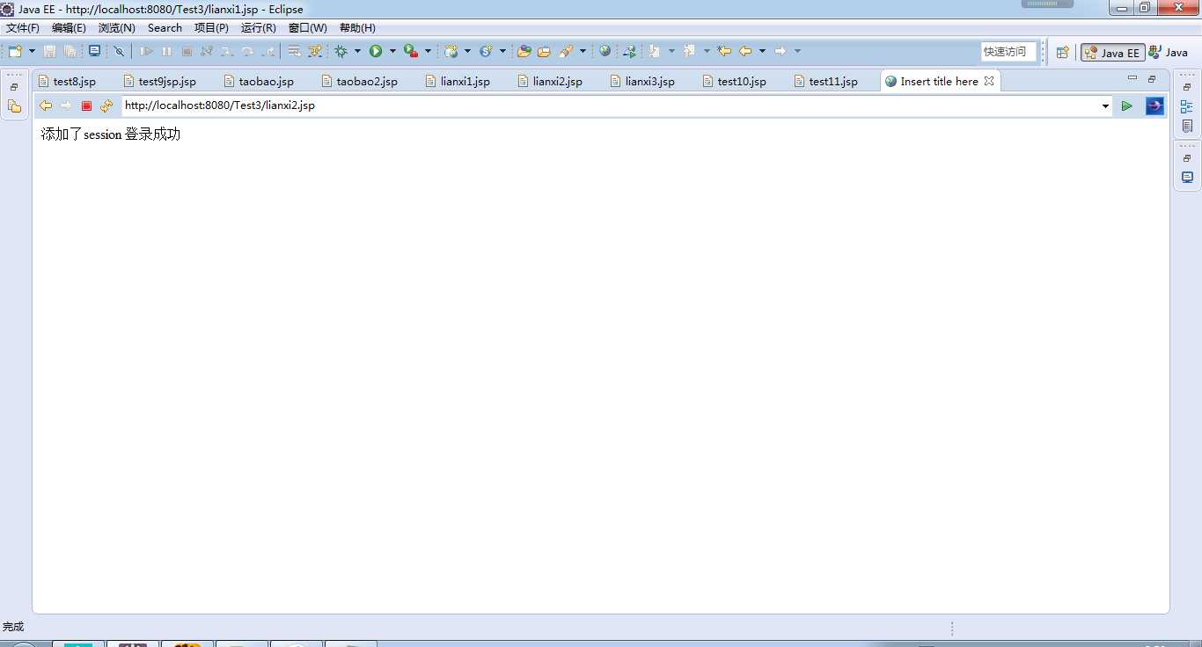Image resolution: width=1202 pixels, height=647 pixels.
Task: Click the Debug bug icon
Action: click(341, 52)
